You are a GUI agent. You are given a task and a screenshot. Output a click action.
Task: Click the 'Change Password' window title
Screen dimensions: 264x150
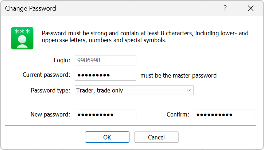pyautogui.click(x=31, y=8)
